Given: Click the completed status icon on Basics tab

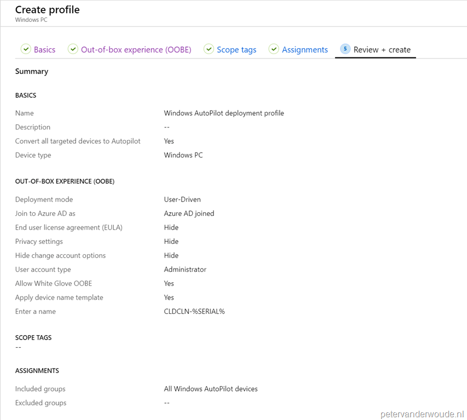Looking at the screenshot, I should 26,49.
